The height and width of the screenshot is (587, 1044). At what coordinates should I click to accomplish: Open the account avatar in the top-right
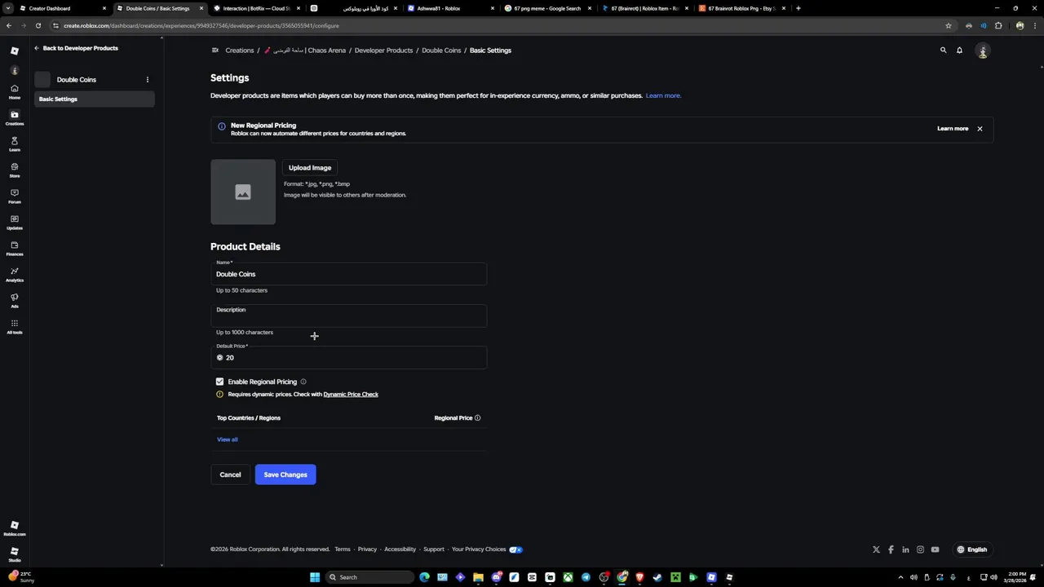point(983,51)
